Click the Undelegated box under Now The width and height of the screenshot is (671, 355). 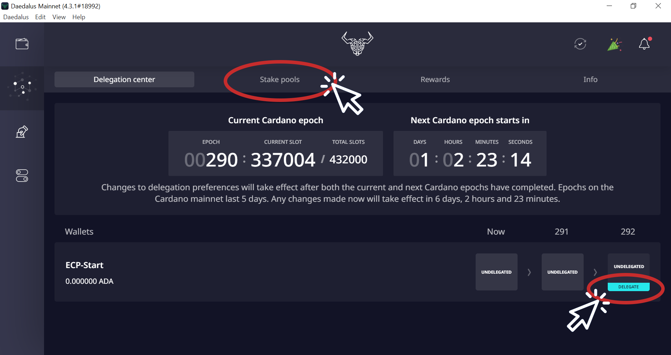point(496,272)
